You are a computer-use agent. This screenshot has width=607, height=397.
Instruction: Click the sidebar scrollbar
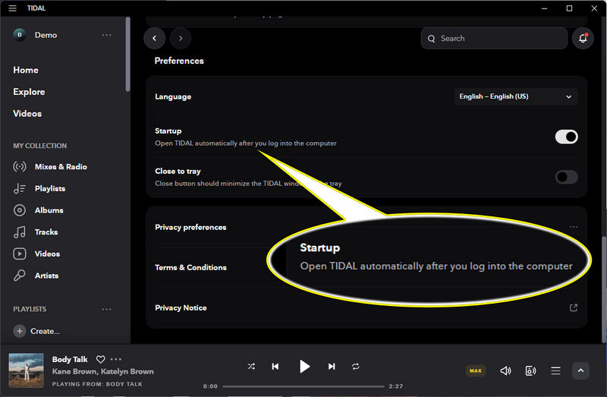[127, 54]
